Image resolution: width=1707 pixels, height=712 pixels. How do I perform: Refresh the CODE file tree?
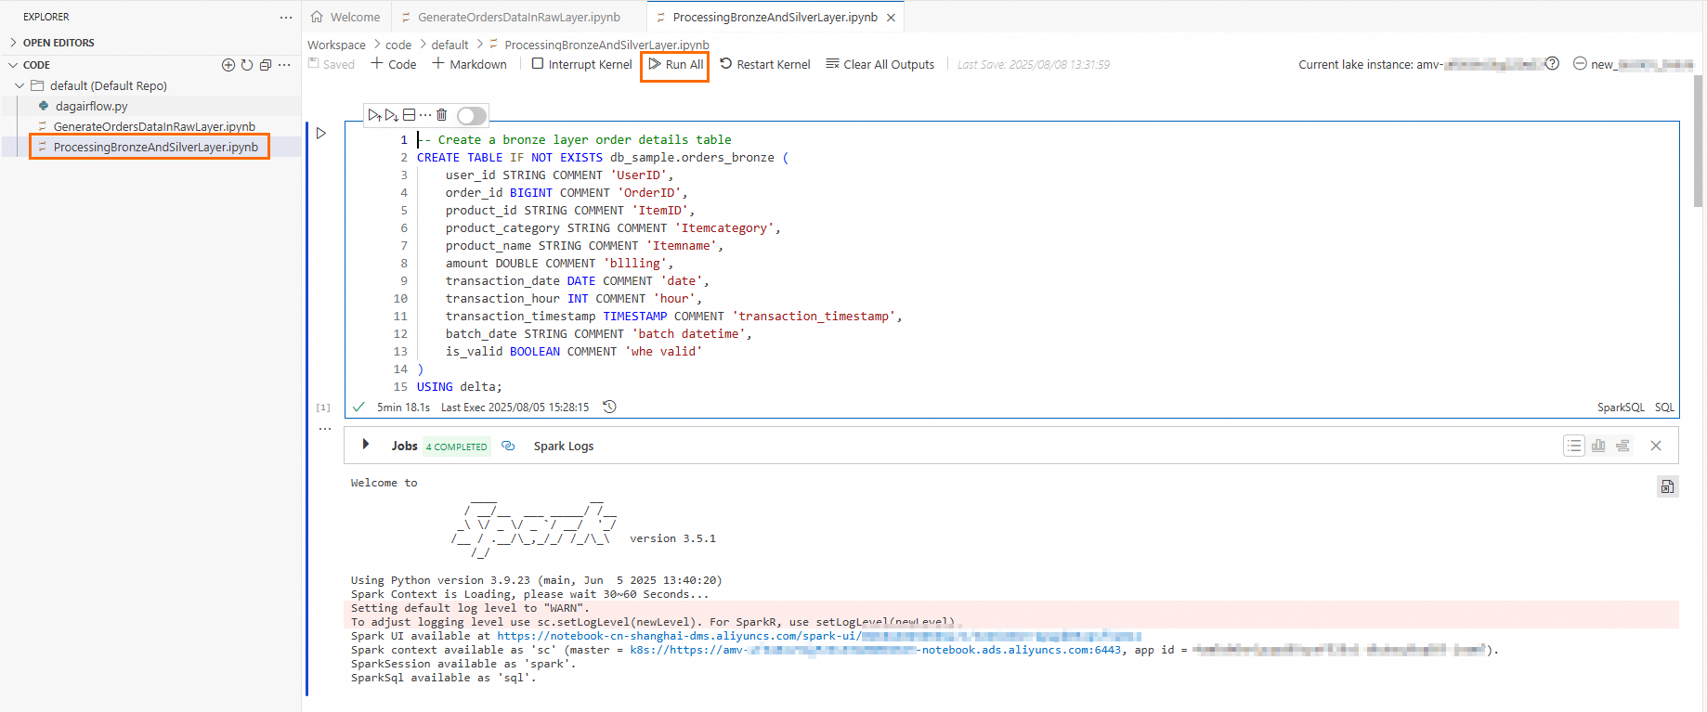(x=247, y=65)
